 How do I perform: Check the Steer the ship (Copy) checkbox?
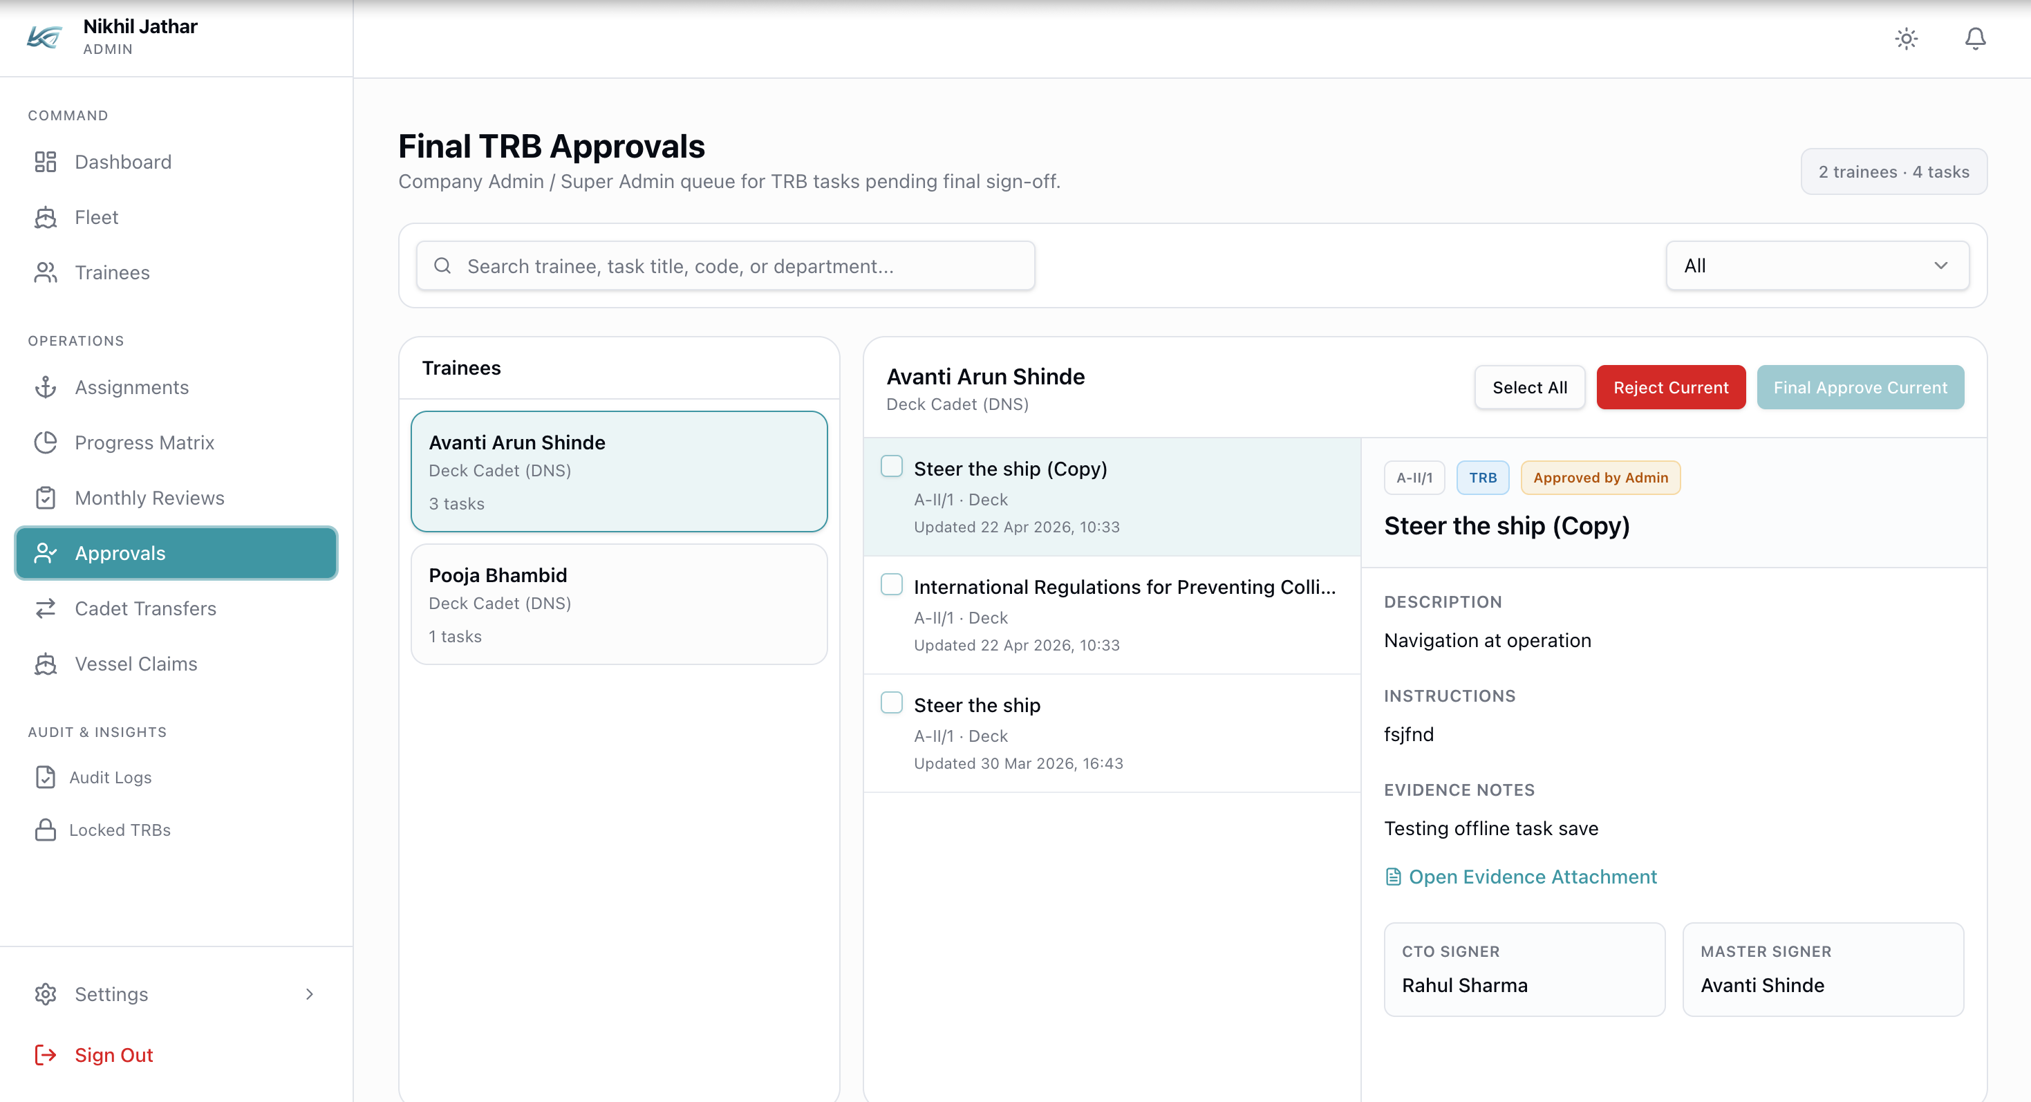click(x=892, y=466)
